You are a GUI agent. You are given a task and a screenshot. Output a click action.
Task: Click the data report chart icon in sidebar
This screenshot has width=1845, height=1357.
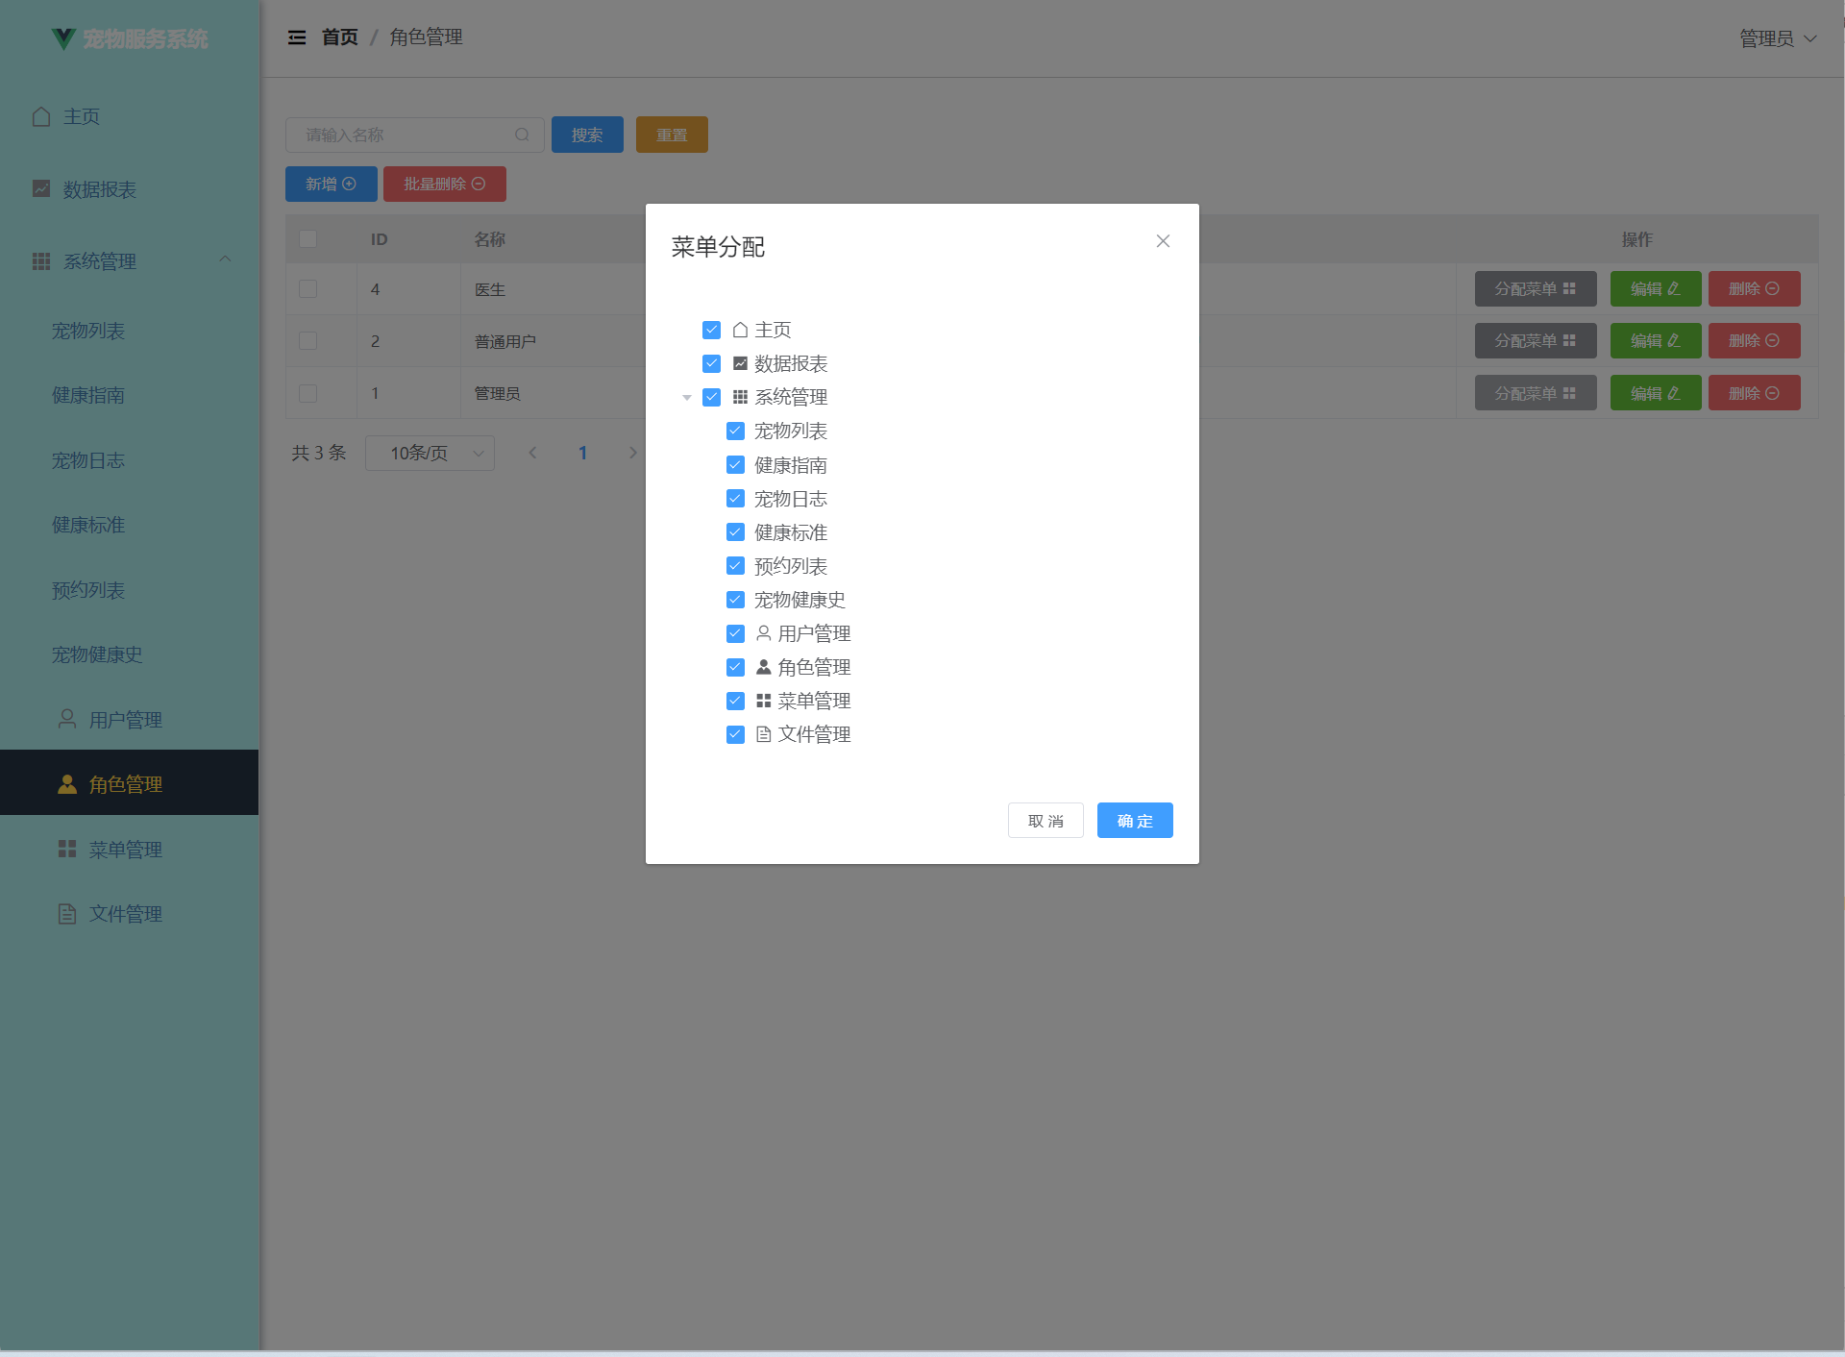(41, 188)
